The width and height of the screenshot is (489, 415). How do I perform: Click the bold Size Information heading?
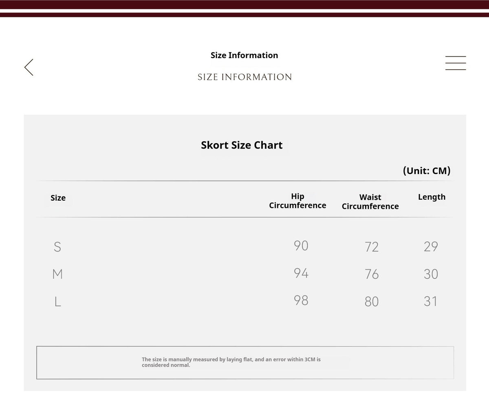pyautogui.click(x=244, y=55)
